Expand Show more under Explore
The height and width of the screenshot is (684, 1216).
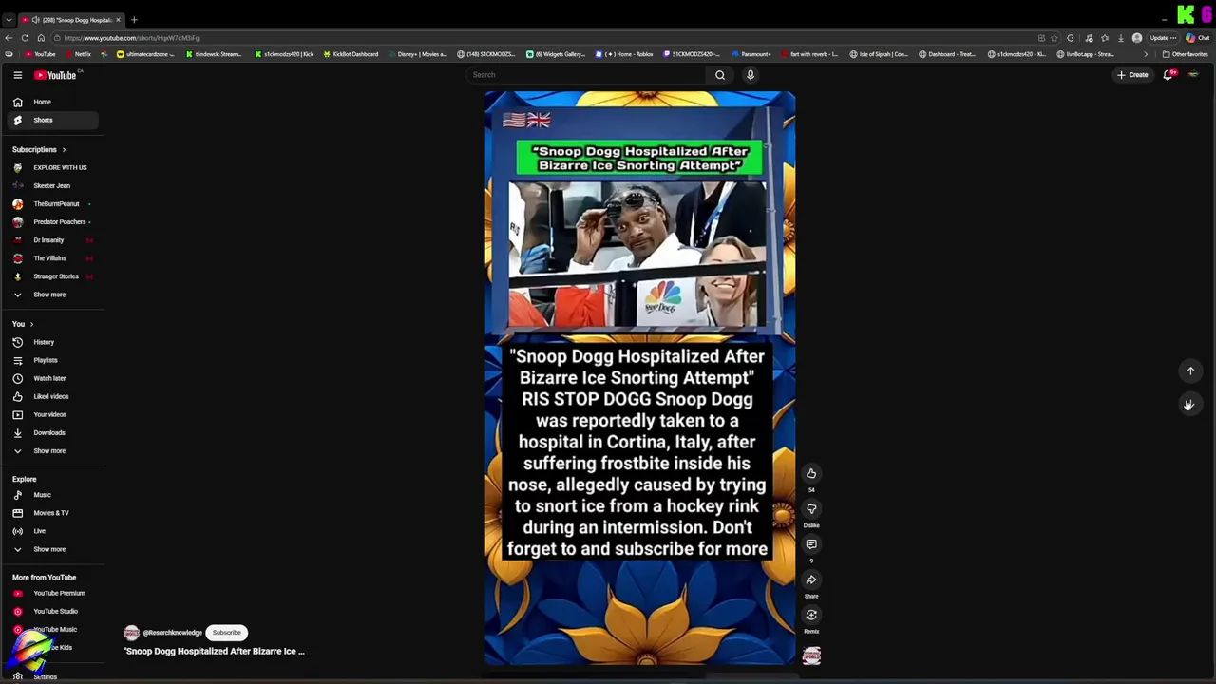point(51,549)
